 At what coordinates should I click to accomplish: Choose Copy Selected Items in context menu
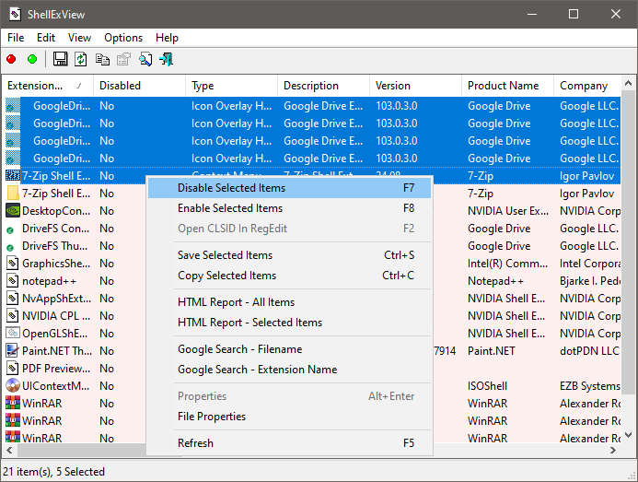pyautogui.click(x=289, y=276)
